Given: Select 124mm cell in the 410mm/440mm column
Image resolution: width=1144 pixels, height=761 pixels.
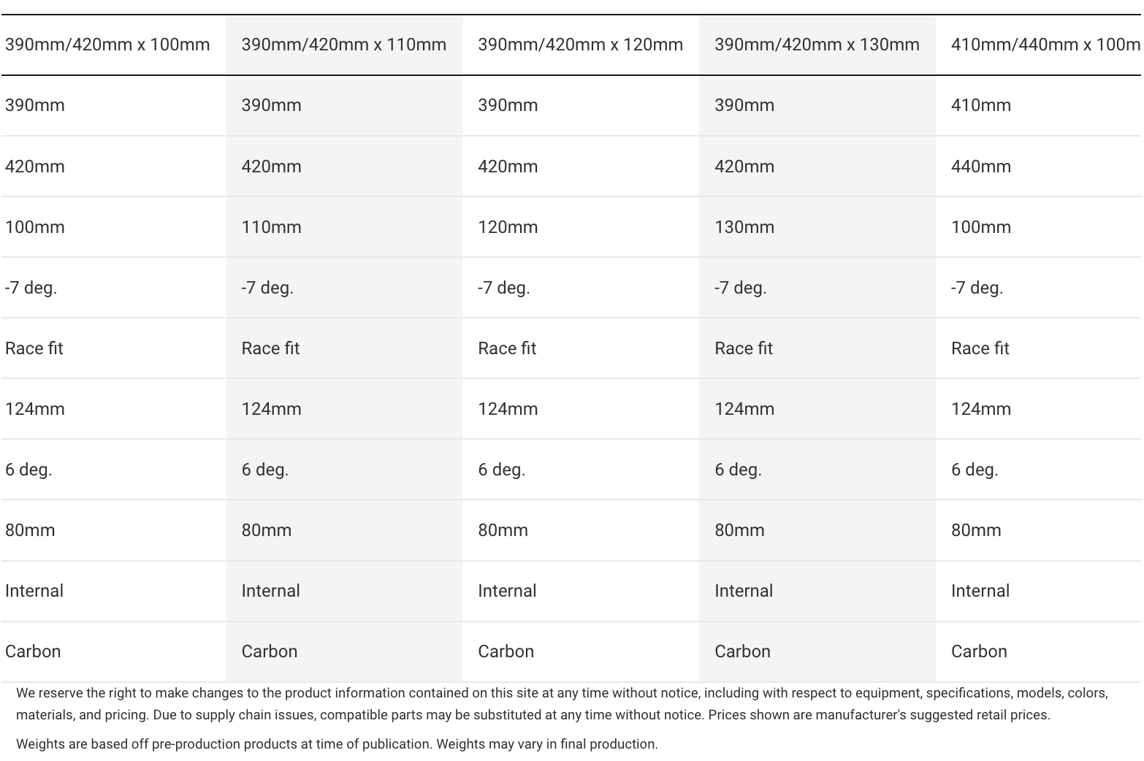Looking at the screenshot, I should click(980, 409).
